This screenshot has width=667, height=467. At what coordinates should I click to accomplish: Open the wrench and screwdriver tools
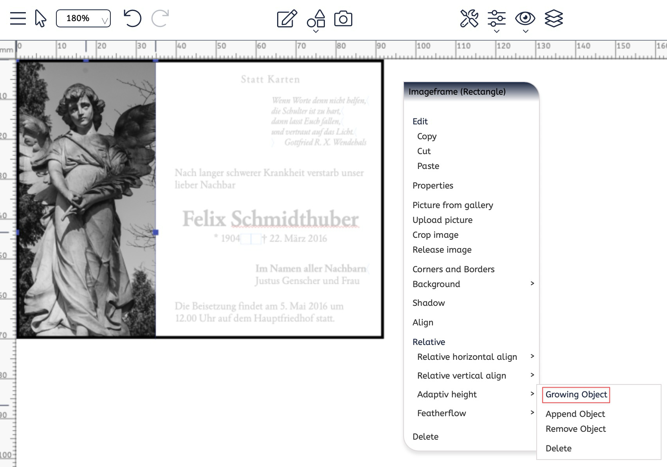click(x=469, y=18)
